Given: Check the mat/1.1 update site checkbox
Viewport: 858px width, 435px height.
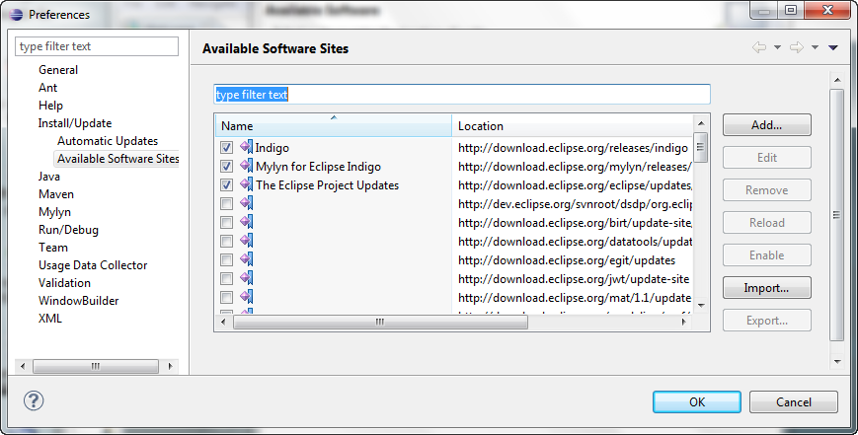Looking at the screenshot, I should click(x=226, y=298).
